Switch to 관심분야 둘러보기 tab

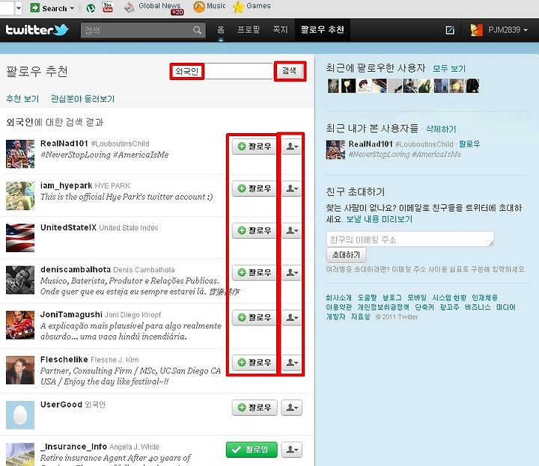click(x=82, y=99)
